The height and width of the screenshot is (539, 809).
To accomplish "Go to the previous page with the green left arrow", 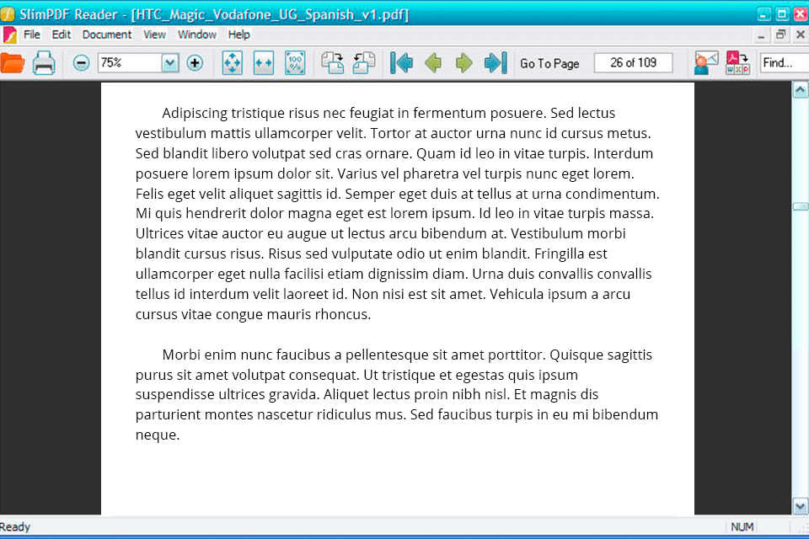I will click(433, 63).
